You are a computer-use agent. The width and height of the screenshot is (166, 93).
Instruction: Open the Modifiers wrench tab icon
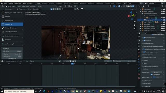pyautogui.click(x=139, y=59)
